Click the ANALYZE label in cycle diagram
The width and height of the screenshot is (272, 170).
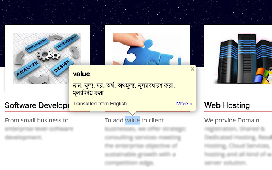27,69
